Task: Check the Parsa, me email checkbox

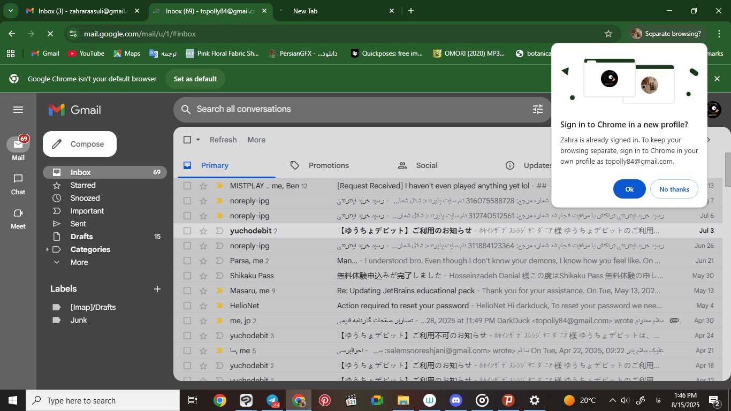Action: pos(187,261)
